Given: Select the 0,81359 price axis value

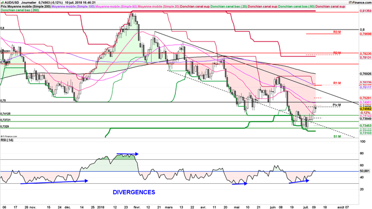Looking at the screenshot, I should click(365, 11).
